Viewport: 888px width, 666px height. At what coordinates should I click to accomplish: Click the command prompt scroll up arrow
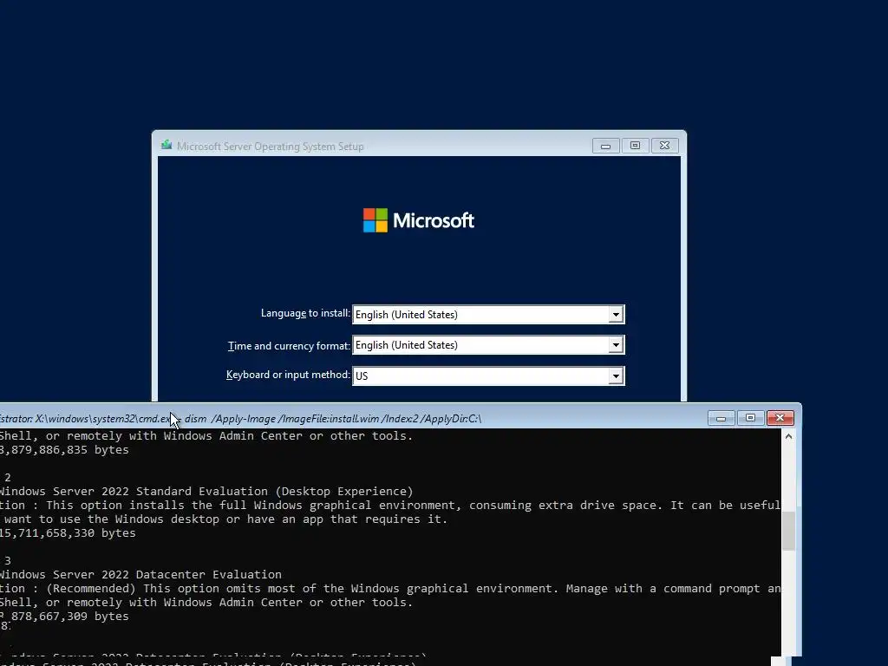click(788, 437)
